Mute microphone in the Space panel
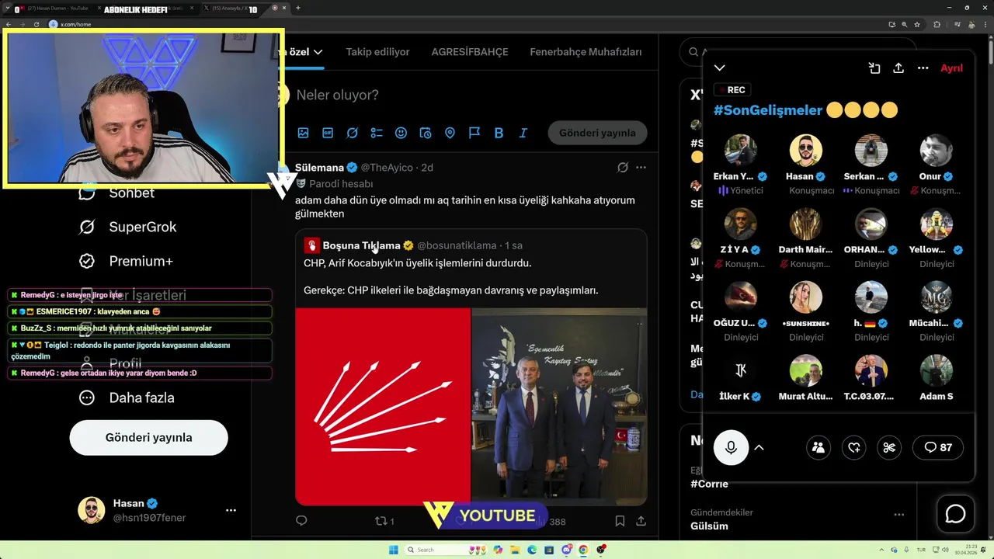 tap(731, 447)
